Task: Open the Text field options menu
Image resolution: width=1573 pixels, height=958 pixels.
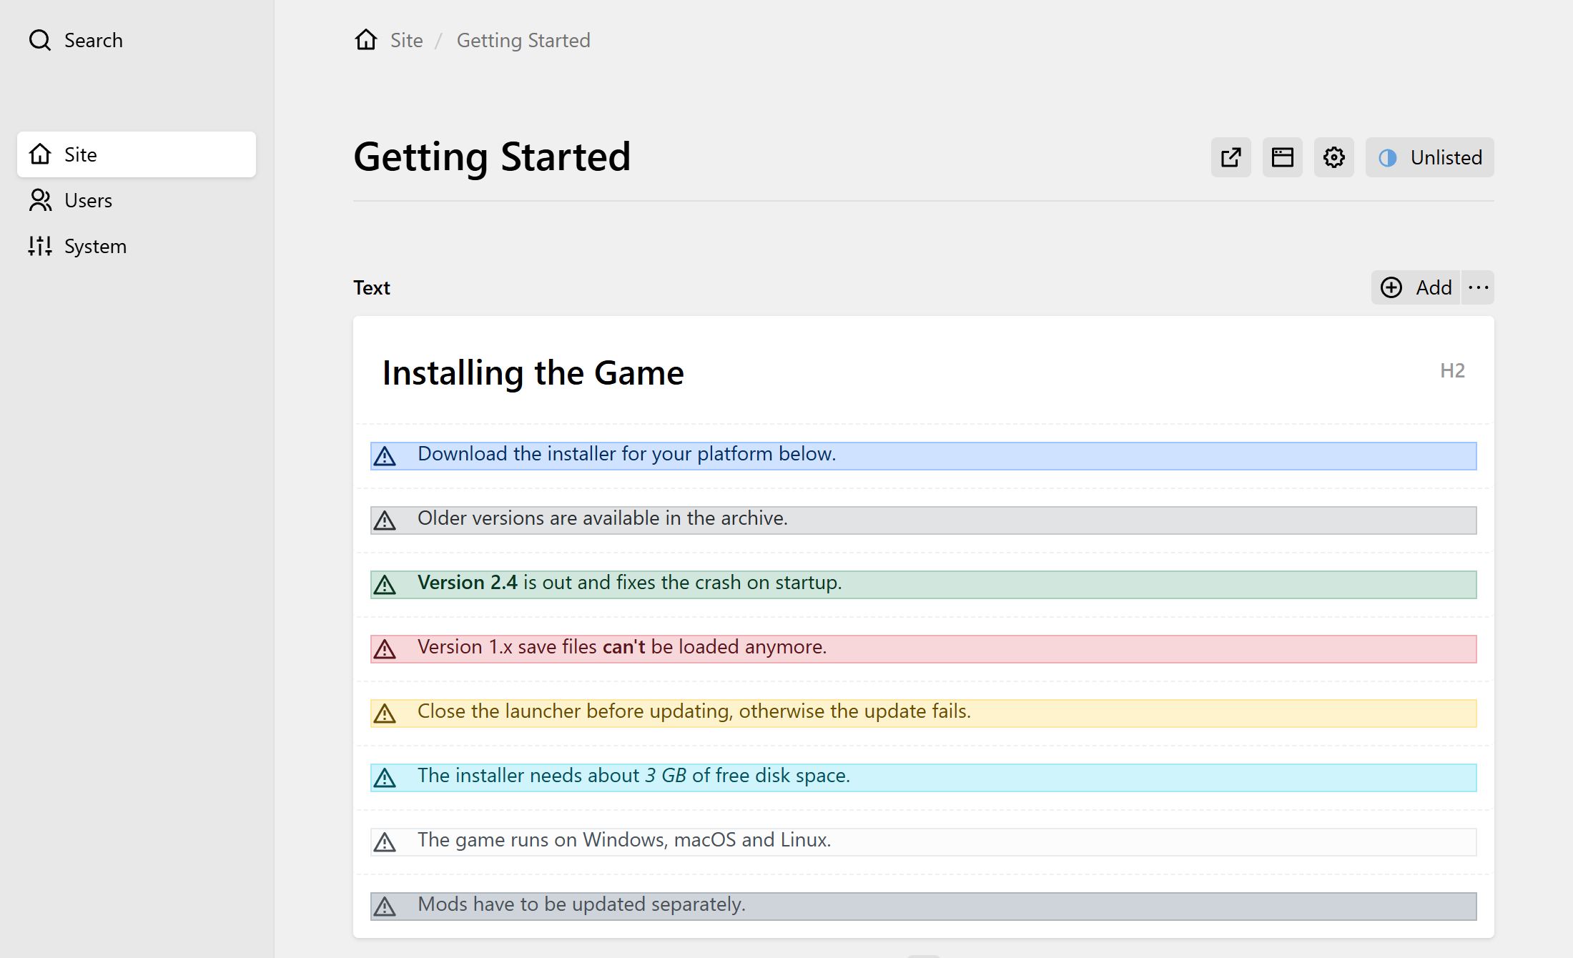Action: coord(1479,287)
